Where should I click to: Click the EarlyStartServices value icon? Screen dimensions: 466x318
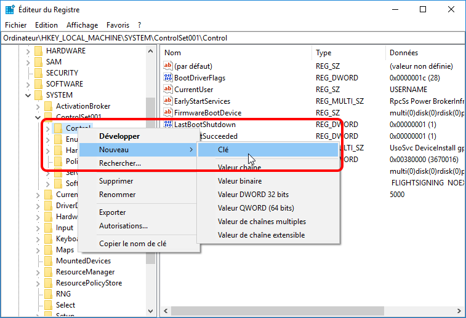point(168,101)
